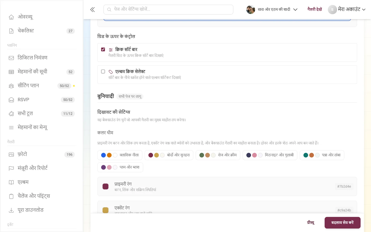The width and height of the screenshot is (371, 232).
Task: Click सीटिंग प्लान people icon
Action: pyautogui.click(x=11, y=86)
